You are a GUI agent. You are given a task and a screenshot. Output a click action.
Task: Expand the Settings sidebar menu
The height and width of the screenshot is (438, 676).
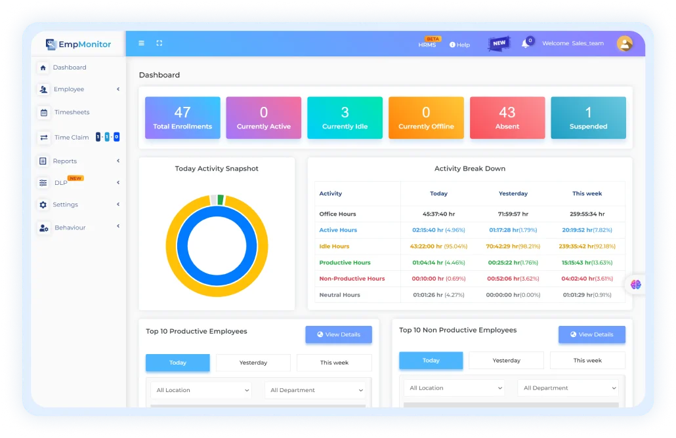click(x=79, y=205)
